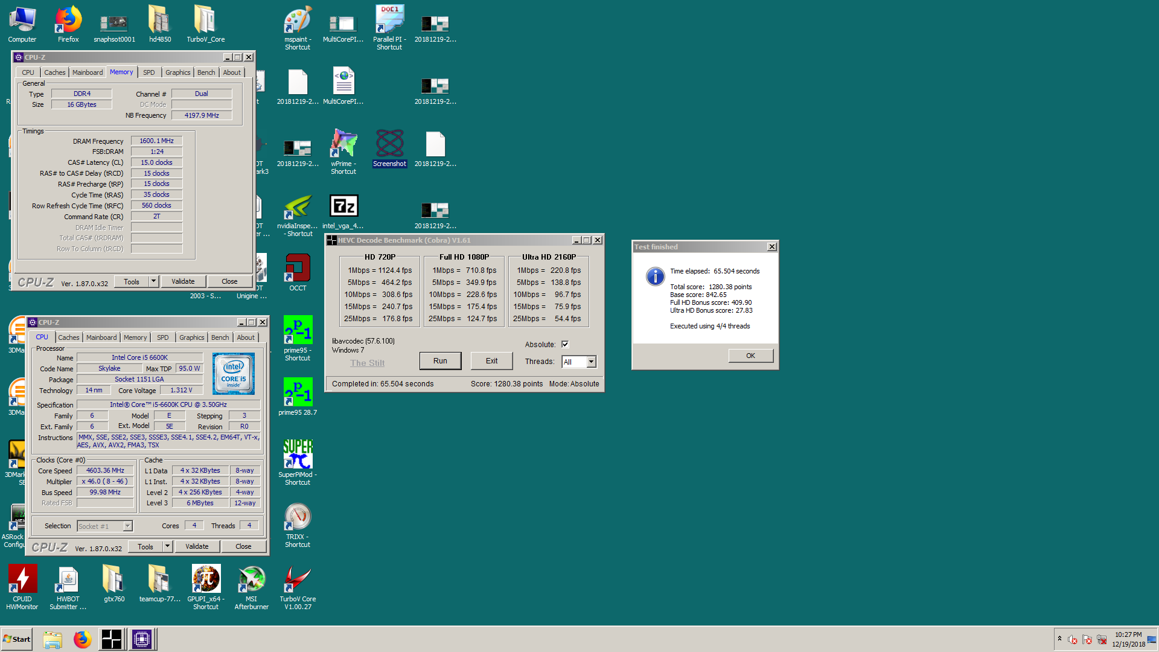The image size is (1159, 652).
Task: Click CPU-Z taskbar button
Action: (142, 639)
